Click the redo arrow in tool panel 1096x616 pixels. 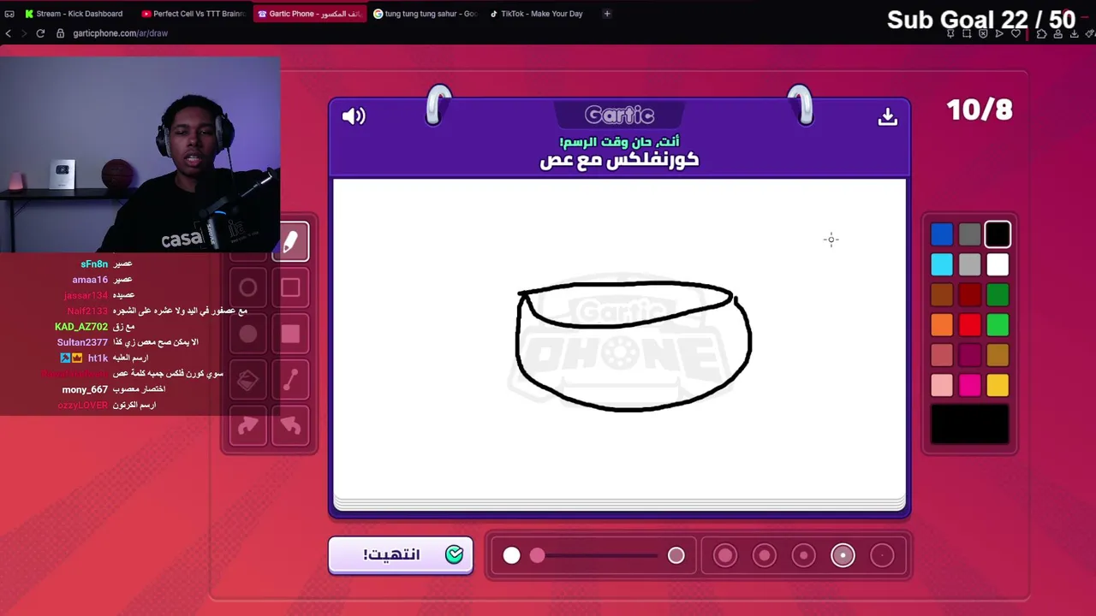[248, 426]
